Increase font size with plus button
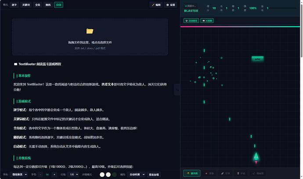The height and width of the screenshot is (179, 303). point(54,175)
